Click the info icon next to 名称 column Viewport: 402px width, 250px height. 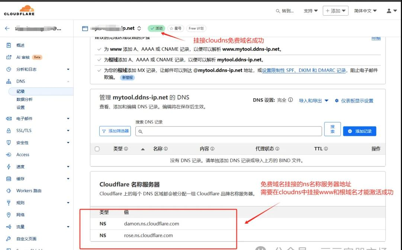click(x=165, y=149)
